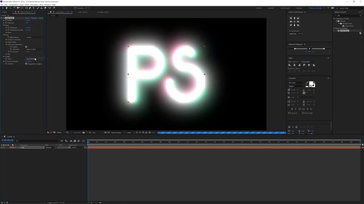The image size is (364, 204).
Task: Open the Blend Mode dropdown showing Screen
Action: point(34,37)
